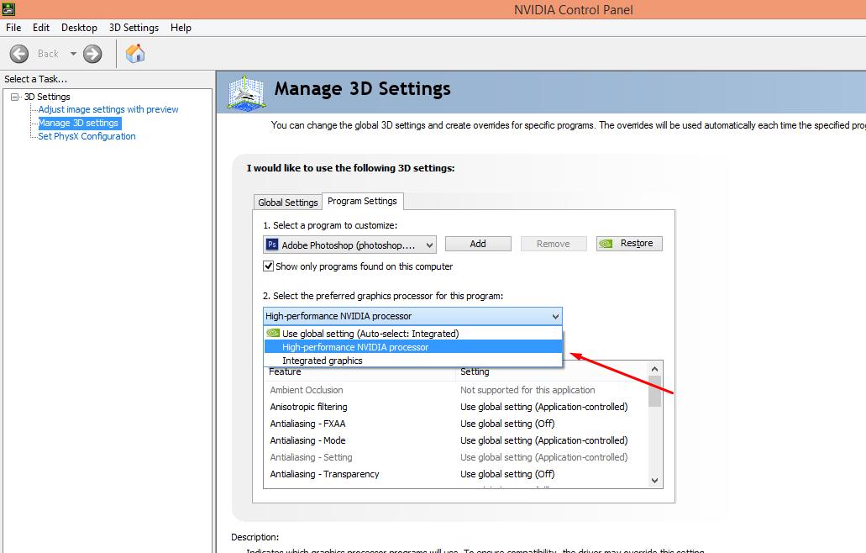Click the settings list scroll down arrow
The width and height of the screenshot is (866, 553).
[654, 481]
